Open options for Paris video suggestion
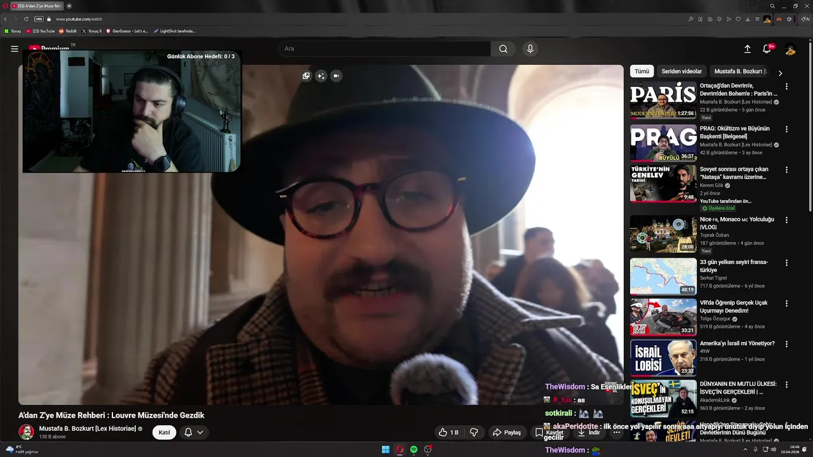813x457 pixels. coord(786,86)
